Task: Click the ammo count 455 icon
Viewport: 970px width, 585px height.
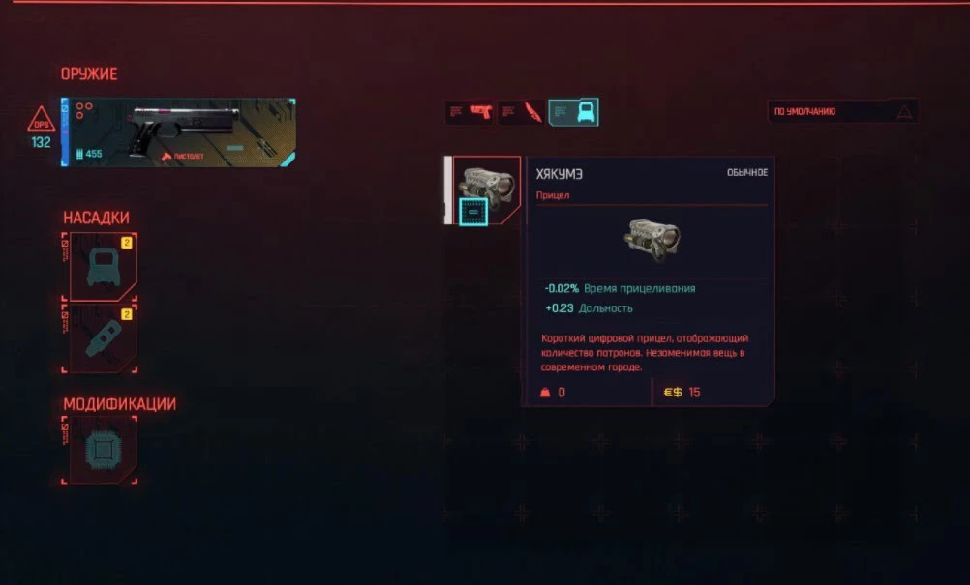Action: click(x=79, y=154)
